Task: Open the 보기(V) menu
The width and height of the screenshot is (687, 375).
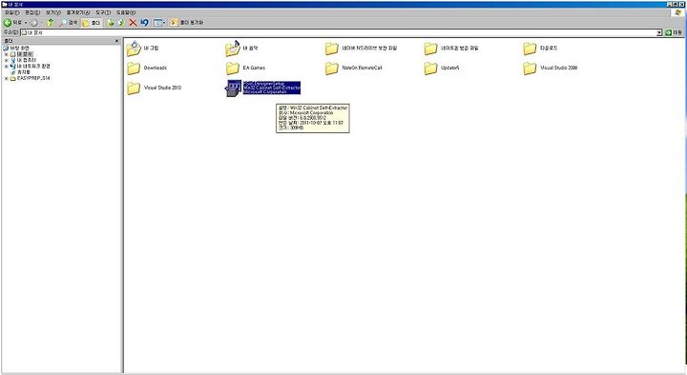Action: pyautogui.click(x=53, y=12)
